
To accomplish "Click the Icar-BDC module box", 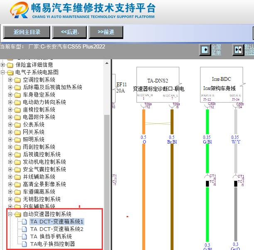I will (222, 85).
